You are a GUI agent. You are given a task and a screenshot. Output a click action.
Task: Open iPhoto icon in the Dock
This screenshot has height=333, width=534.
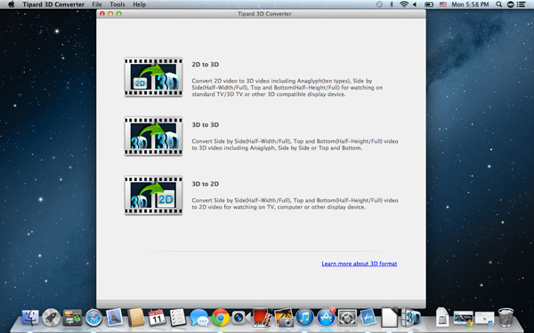click(x=284, y=318)
